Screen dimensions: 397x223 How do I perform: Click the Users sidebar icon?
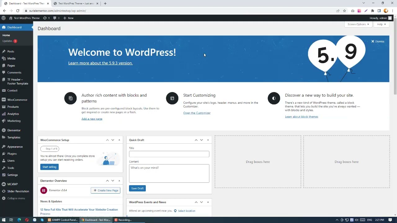(x=4, y=161)
